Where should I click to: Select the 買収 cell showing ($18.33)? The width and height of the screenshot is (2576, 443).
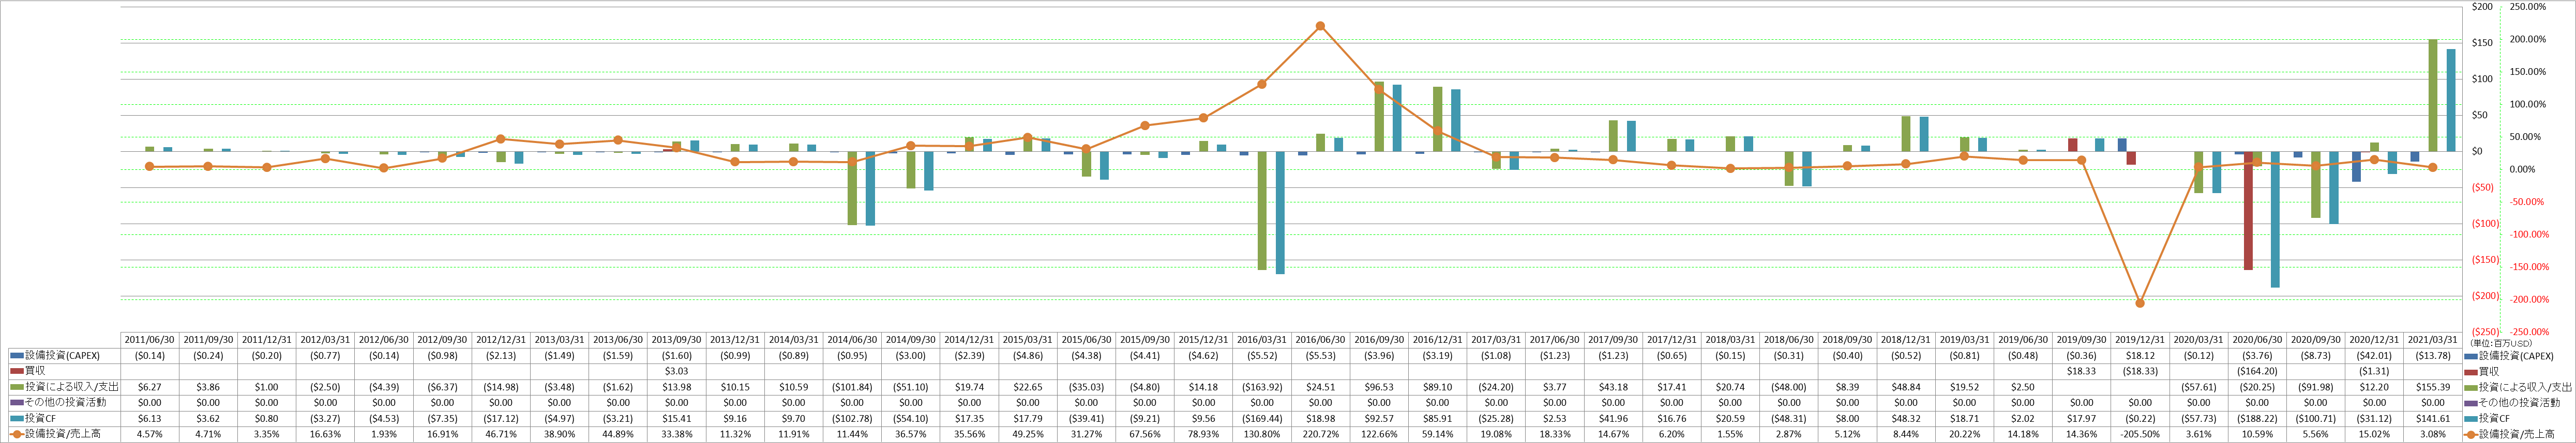[x=2140, y=371]
